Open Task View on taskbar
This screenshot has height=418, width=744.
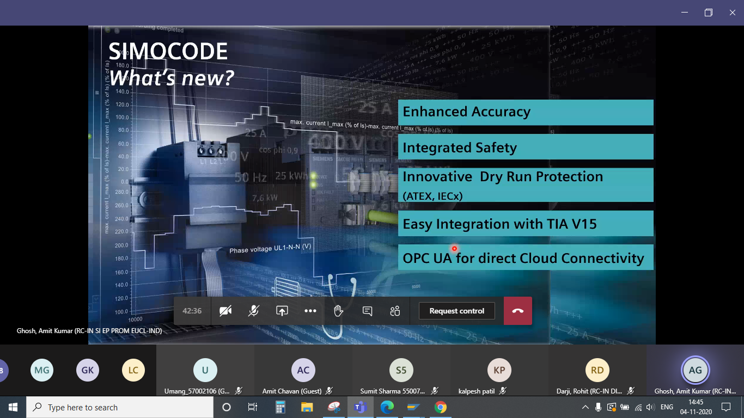point(253,407)
